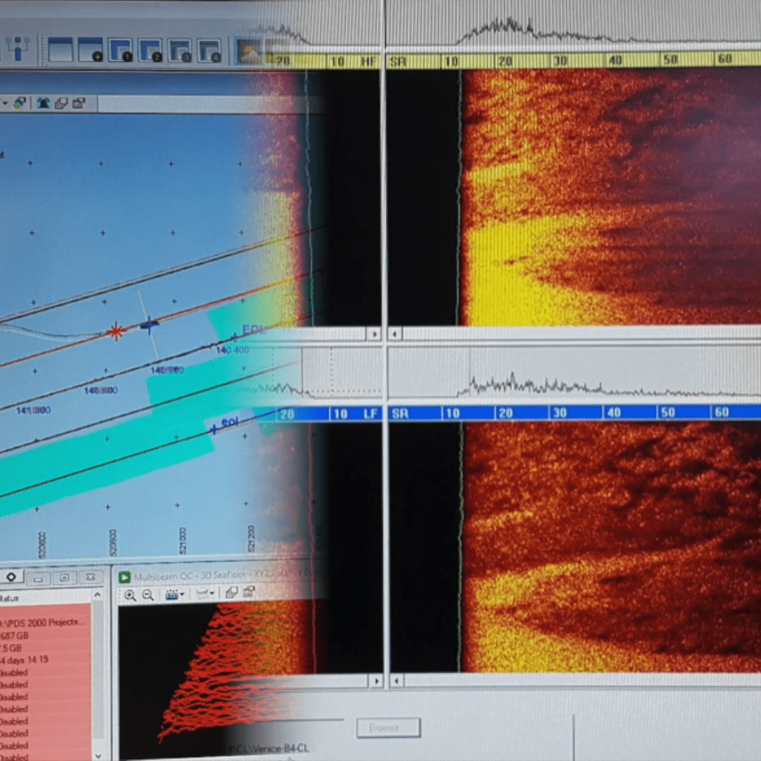Select the 4 days 14:19 status row
761x761 pixels.
point(45,660)
